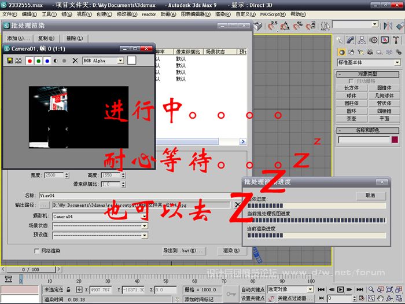The image size is (405, 304).
Task: Toggle red channel in render window
Action: tap(30, 61)
